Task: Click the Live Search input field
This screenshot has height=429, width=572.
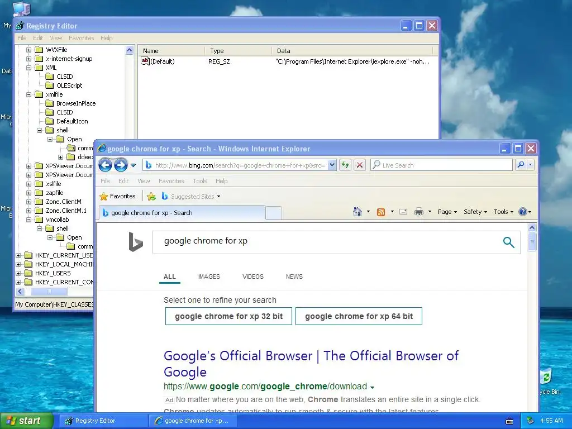Action: [x=441, y=165]
